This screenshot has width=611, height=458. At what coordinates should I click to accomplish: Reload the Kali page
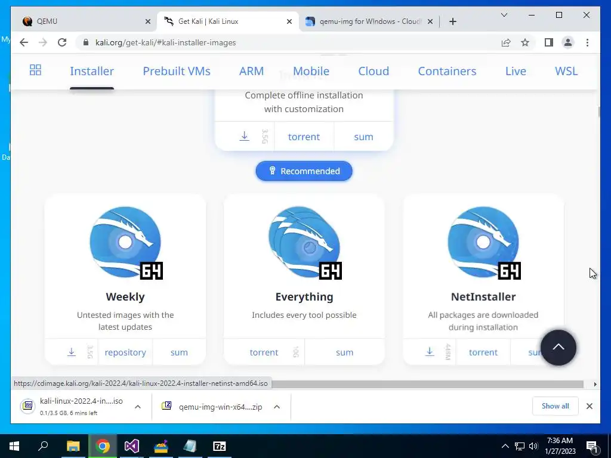tap(62, 42)
